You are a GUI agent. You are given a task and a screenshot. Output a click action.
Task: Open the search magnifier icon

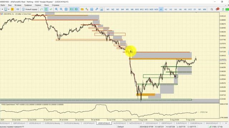pyautogui.click(x=211, y=9)
